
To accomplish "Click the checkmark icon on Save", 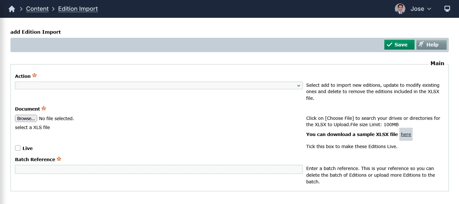I will point(389,45).
